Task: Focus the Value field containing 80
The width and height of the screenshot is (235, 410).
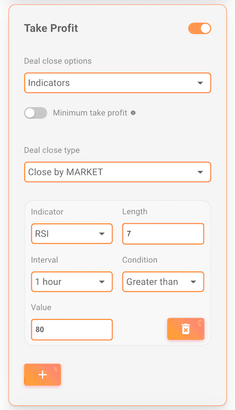Action: click(x=72, y=330)
